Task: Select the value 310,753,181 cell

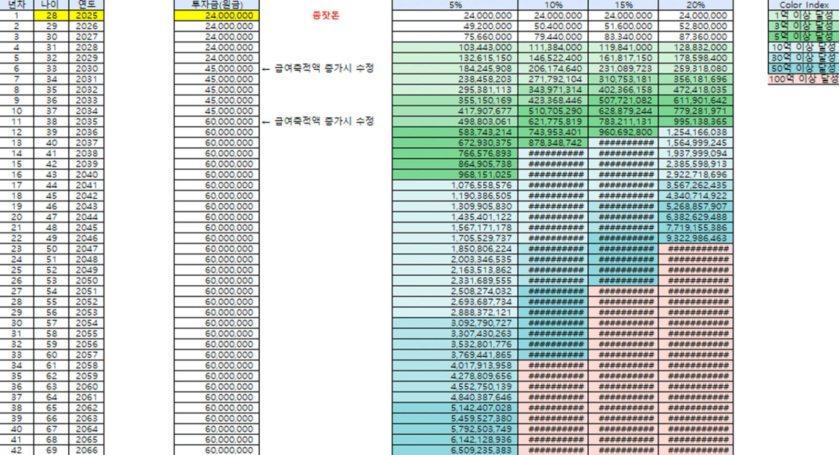Action: (623, 79)
